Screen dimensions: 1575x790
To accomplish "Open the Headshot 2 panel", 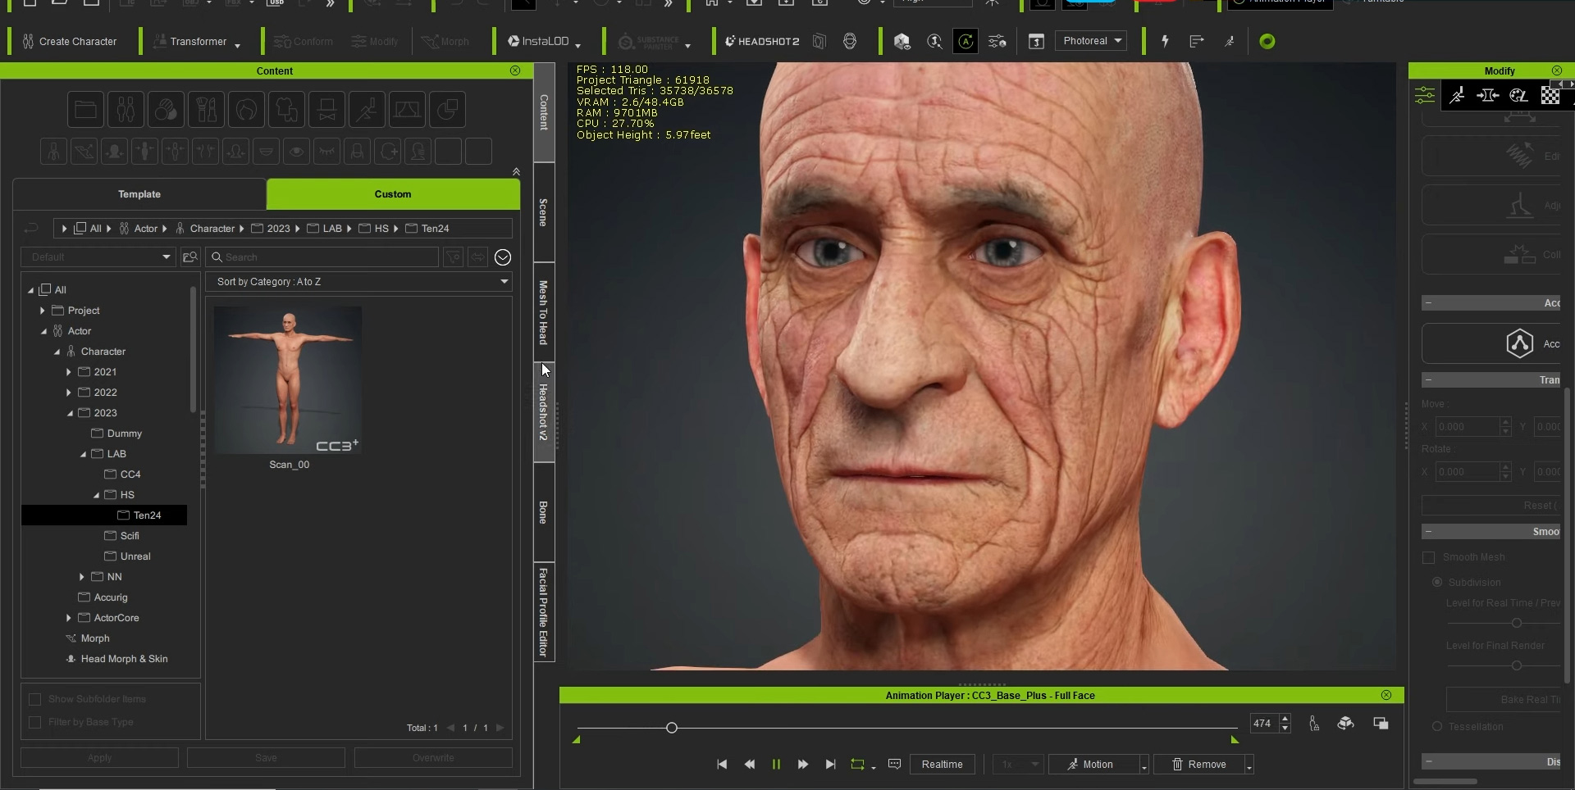I will point(761,41).
